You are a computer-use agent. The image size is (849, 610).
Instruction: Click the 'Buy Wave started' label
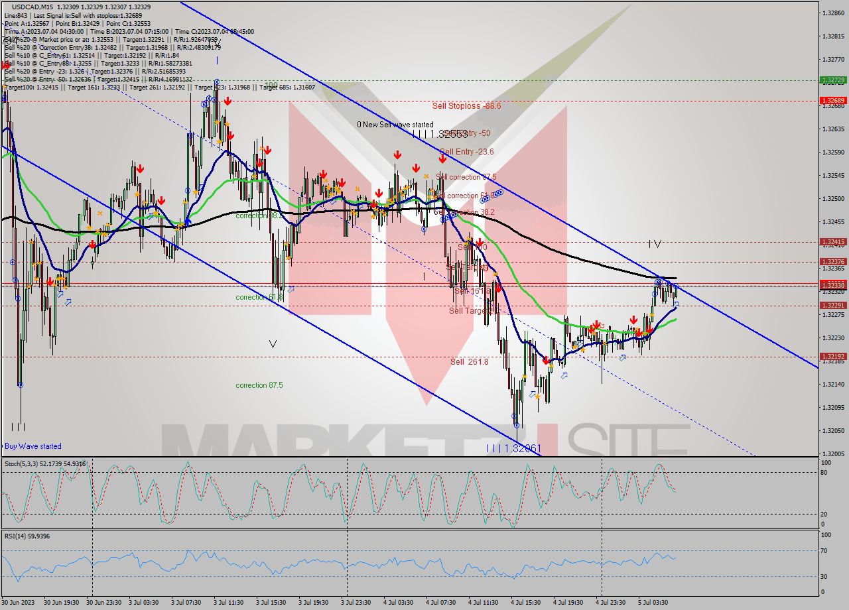point(33,446)
